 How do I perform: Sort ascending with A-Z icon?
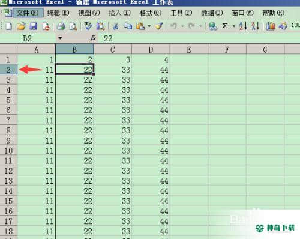pos(243,26)
